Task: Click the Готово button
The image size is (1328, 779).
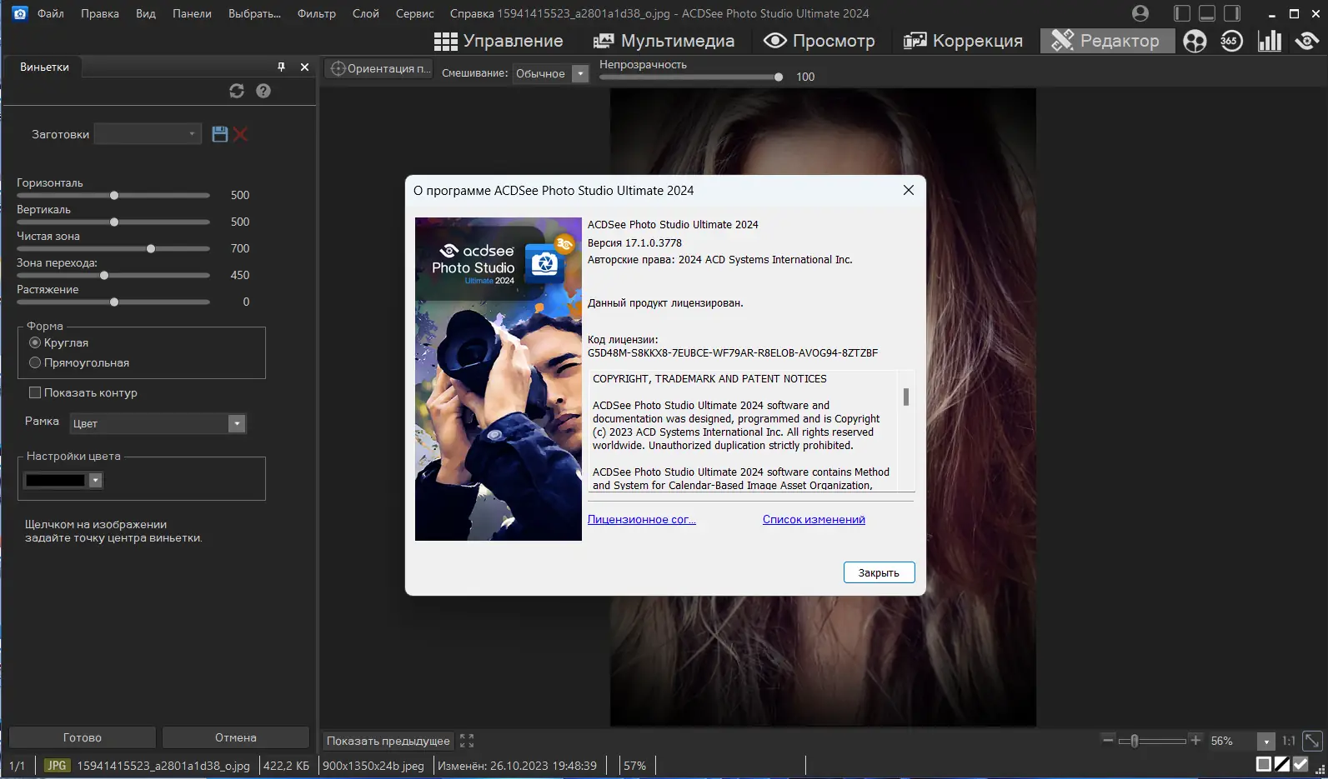Action: pos(83,737)
